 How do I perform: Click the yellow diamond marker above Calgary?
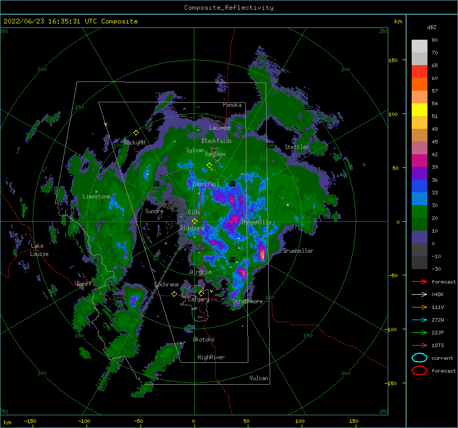coord(201,293)
